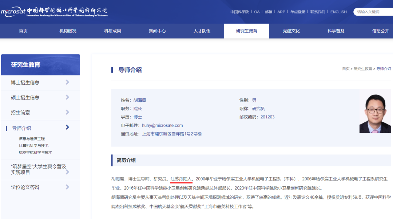The height and width of the screenshot is (219, 393).
Task: Click the underlined text 江苏丹阳人
Action: coord(181,179)
